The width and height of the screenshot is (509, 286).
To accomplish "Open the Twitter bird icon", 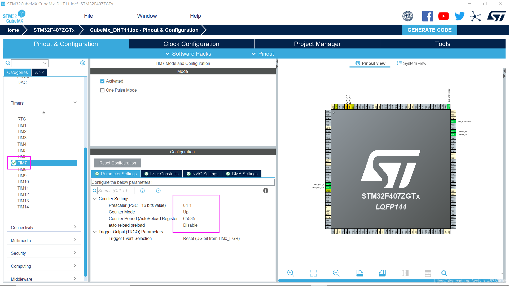I will 459,16.
